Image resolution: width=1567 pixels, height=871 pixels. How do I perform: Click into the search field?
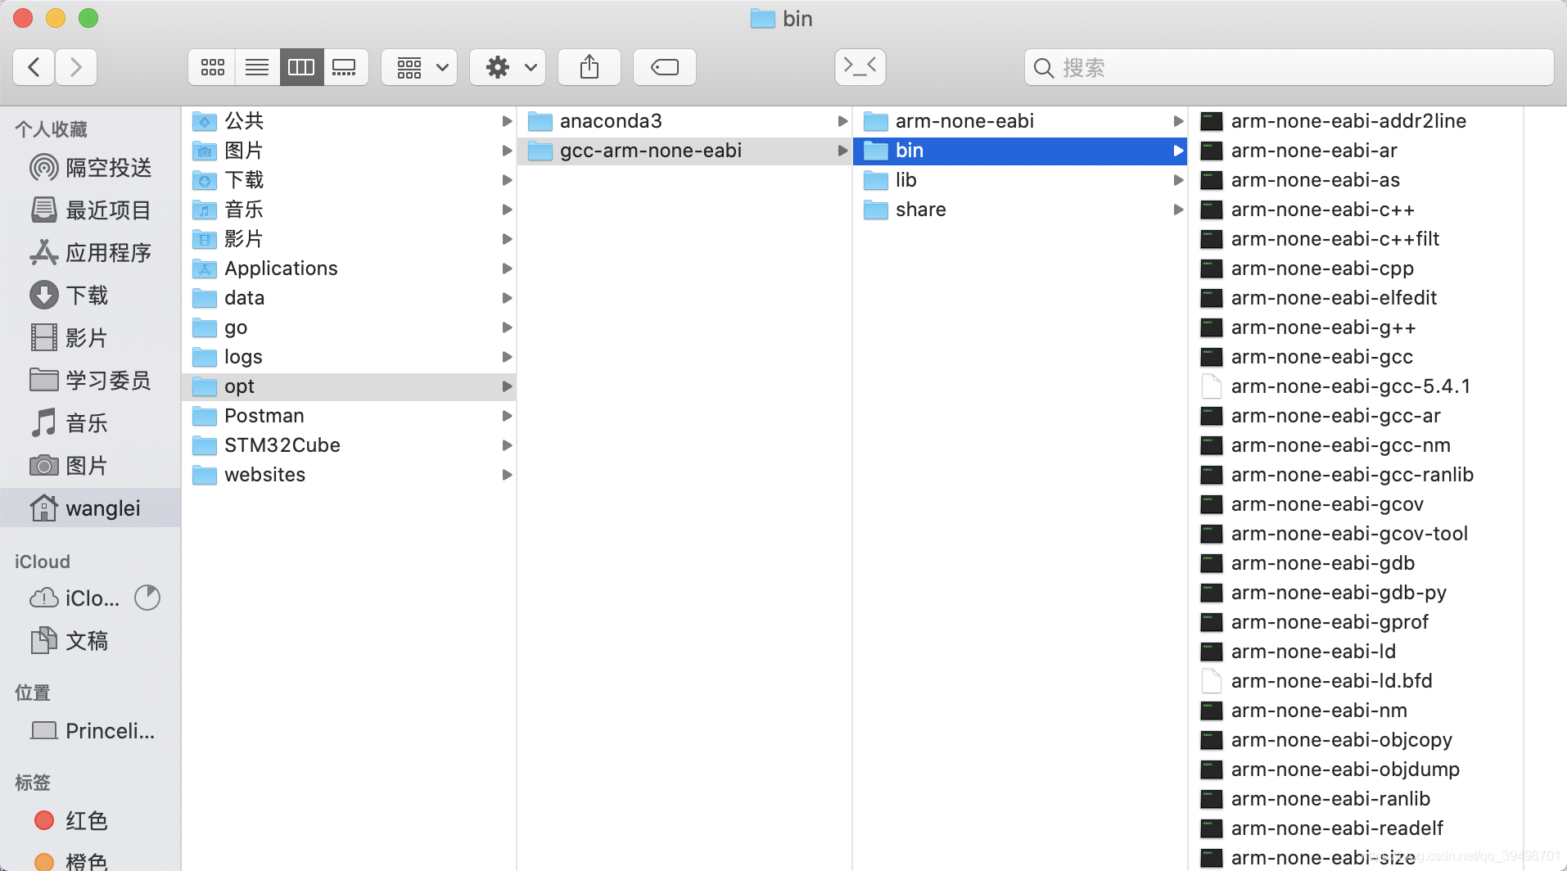point(1289,67)
